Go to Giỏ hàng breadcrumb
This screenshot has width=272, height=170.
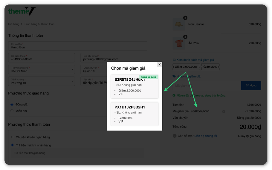tap(14, 24)
